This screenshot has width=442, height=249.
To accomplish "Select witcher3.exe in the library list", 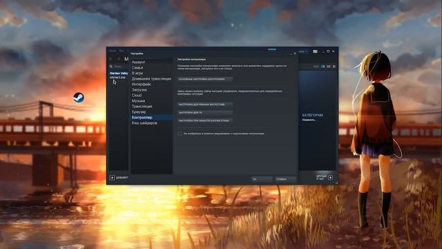I will 117,77.
